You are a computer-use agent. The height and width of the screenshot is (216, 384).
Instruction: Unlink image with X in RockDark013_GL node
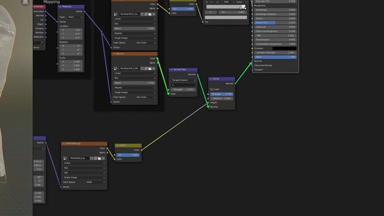(x=154, y=14)
